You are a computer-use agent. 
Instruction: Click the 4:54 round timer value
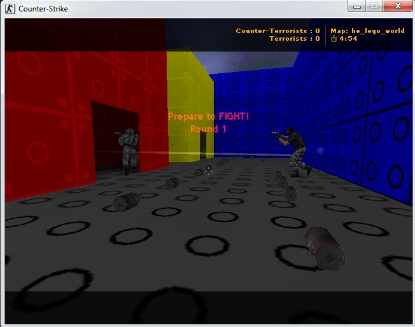[348, 39]
